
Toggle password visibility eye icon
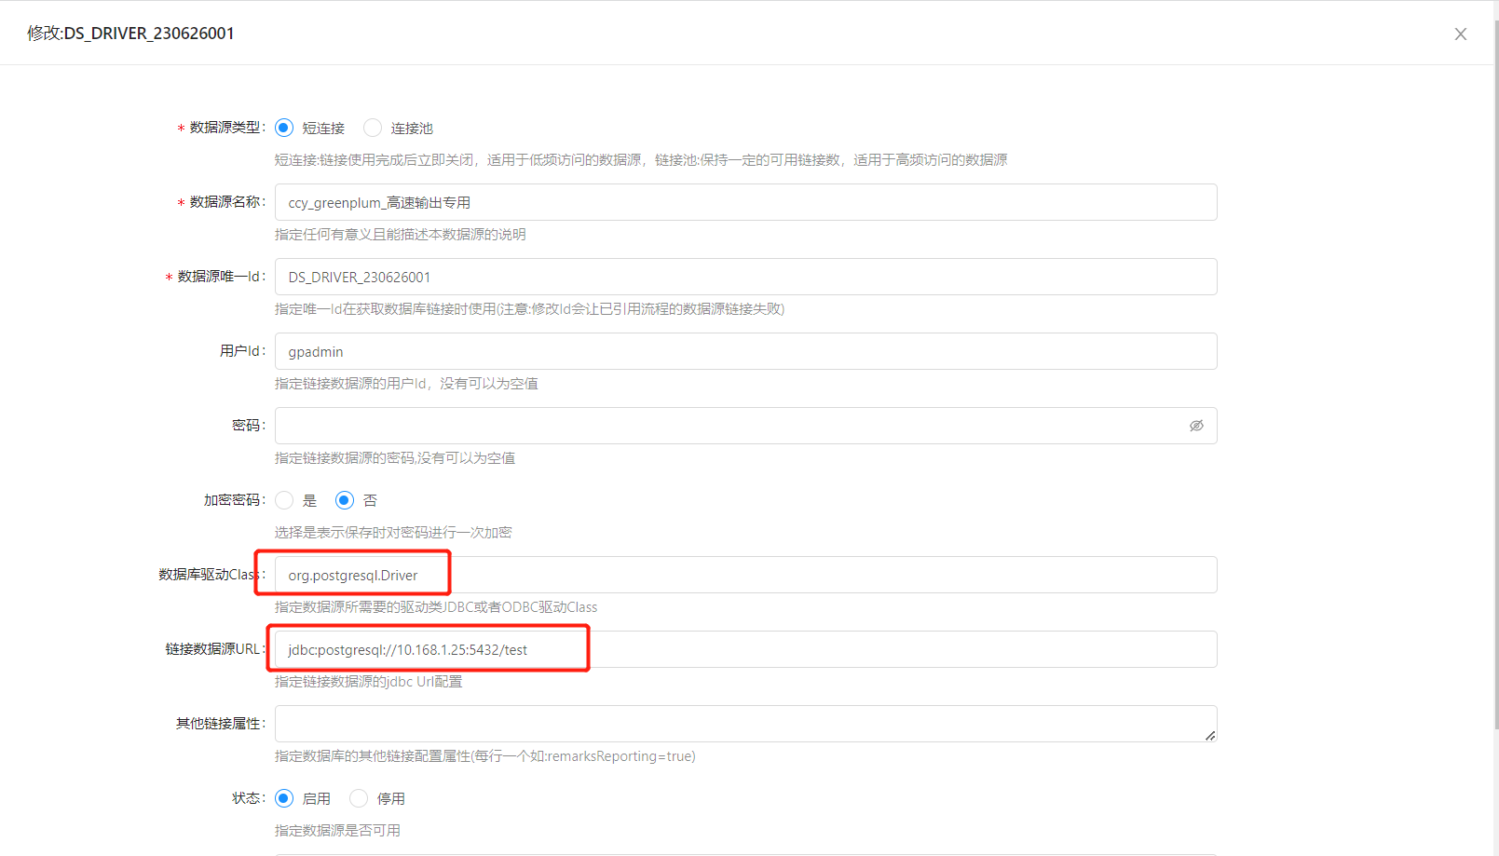(x=1196, y=426)
